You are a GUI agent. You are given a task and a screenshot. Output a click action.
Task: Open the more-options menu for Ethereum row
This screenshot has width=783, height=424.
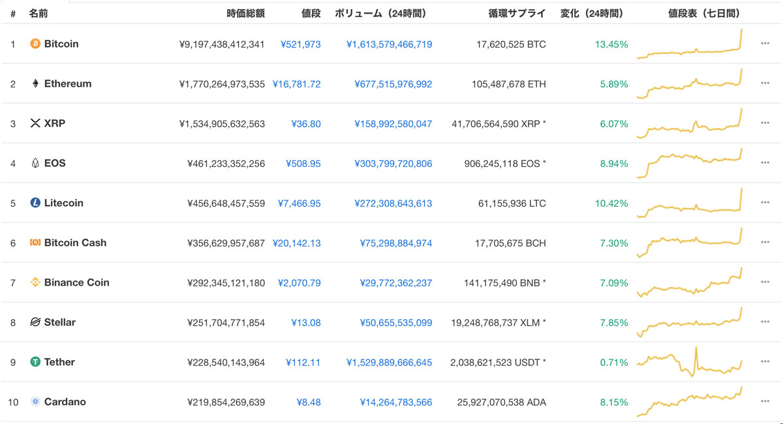click(765, 83)
